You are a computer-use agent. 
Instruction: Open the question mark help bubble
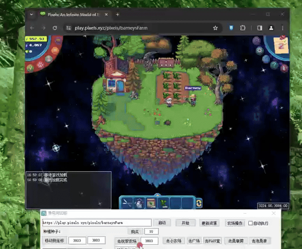[x=274, y=65]
